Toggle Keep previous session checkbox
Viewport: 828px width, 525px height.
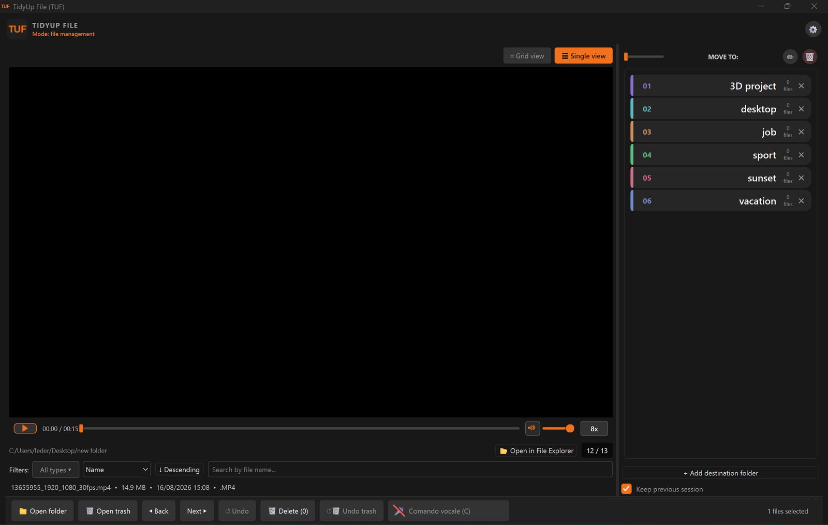(x=626, y=489)
